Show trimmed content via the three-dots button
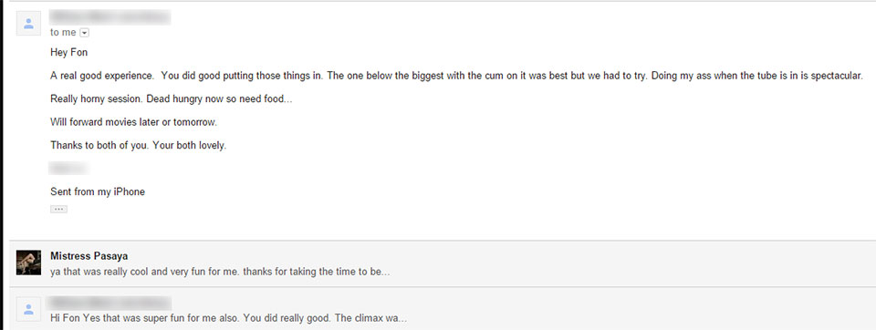 tap(58, 210)
